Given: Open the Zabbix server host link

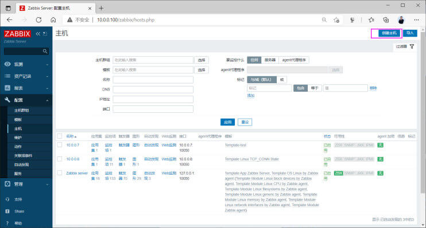Looking at the screenshot, I should coord(77,173).
